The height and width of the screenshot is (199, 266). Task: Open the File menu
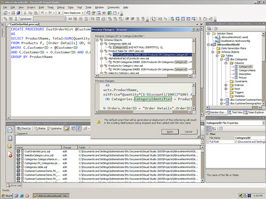click(5, 7)
